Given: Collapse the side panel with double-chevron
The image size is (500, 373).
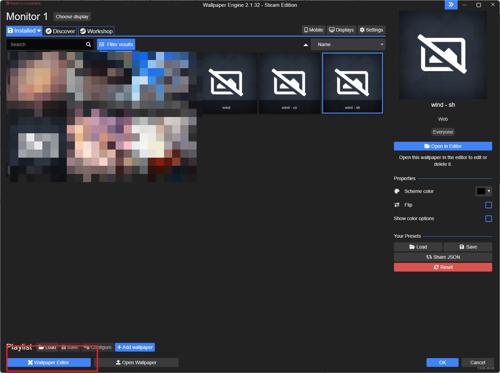Looking at the screenshot, I should click(x=451, y=5).
